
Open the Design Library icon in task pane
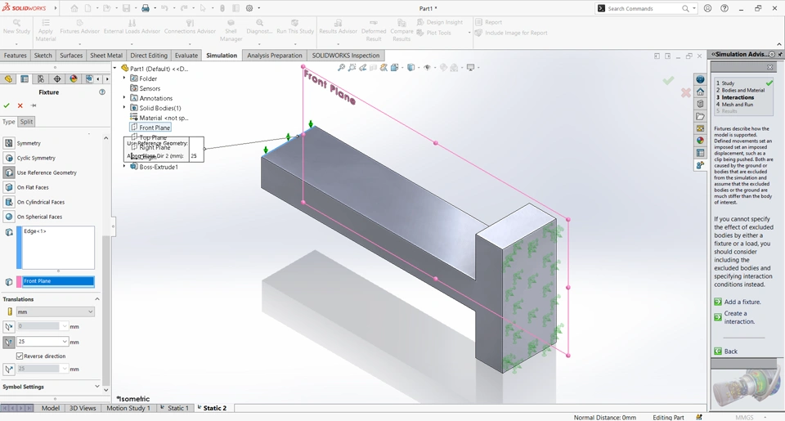coord(701,104)
